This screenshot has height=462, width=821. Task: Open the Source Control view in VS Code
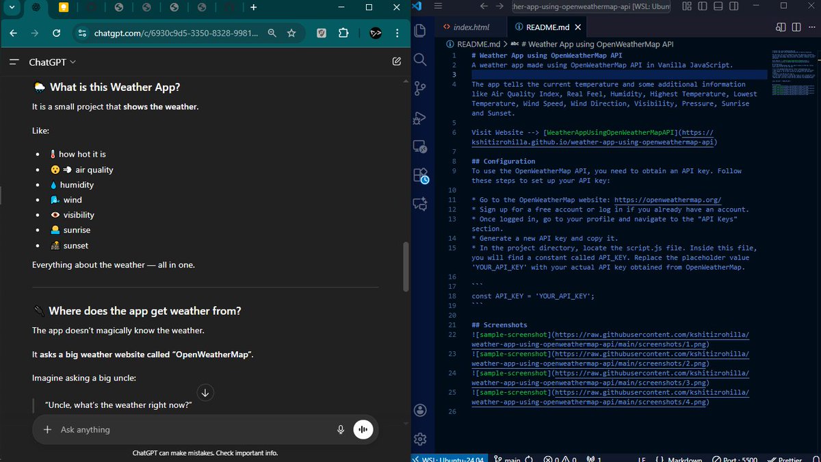[x=420, y=89]
